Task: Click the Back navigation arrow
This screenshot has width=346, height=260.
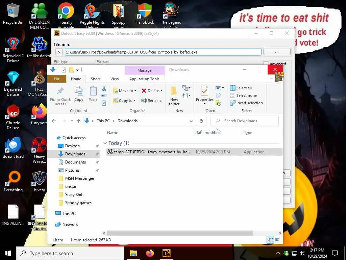Action: tap(54, 121)
